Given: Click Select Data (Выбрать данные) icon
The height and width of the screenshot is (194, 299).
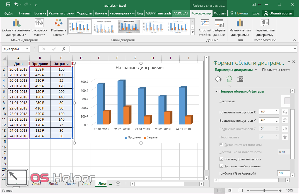Looking at the screenshot, I should coord(219,28).
